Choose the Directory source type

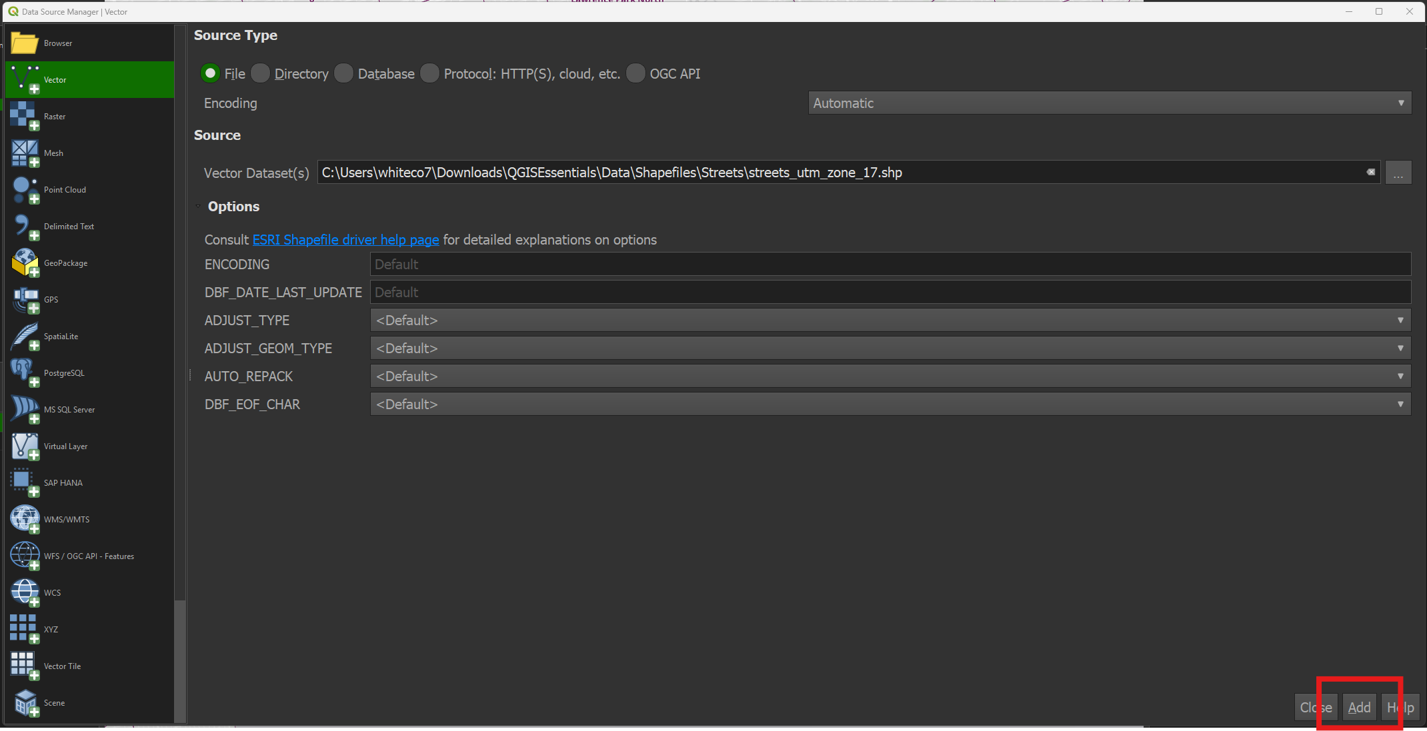pyautogui.click(x=261, y=73)
